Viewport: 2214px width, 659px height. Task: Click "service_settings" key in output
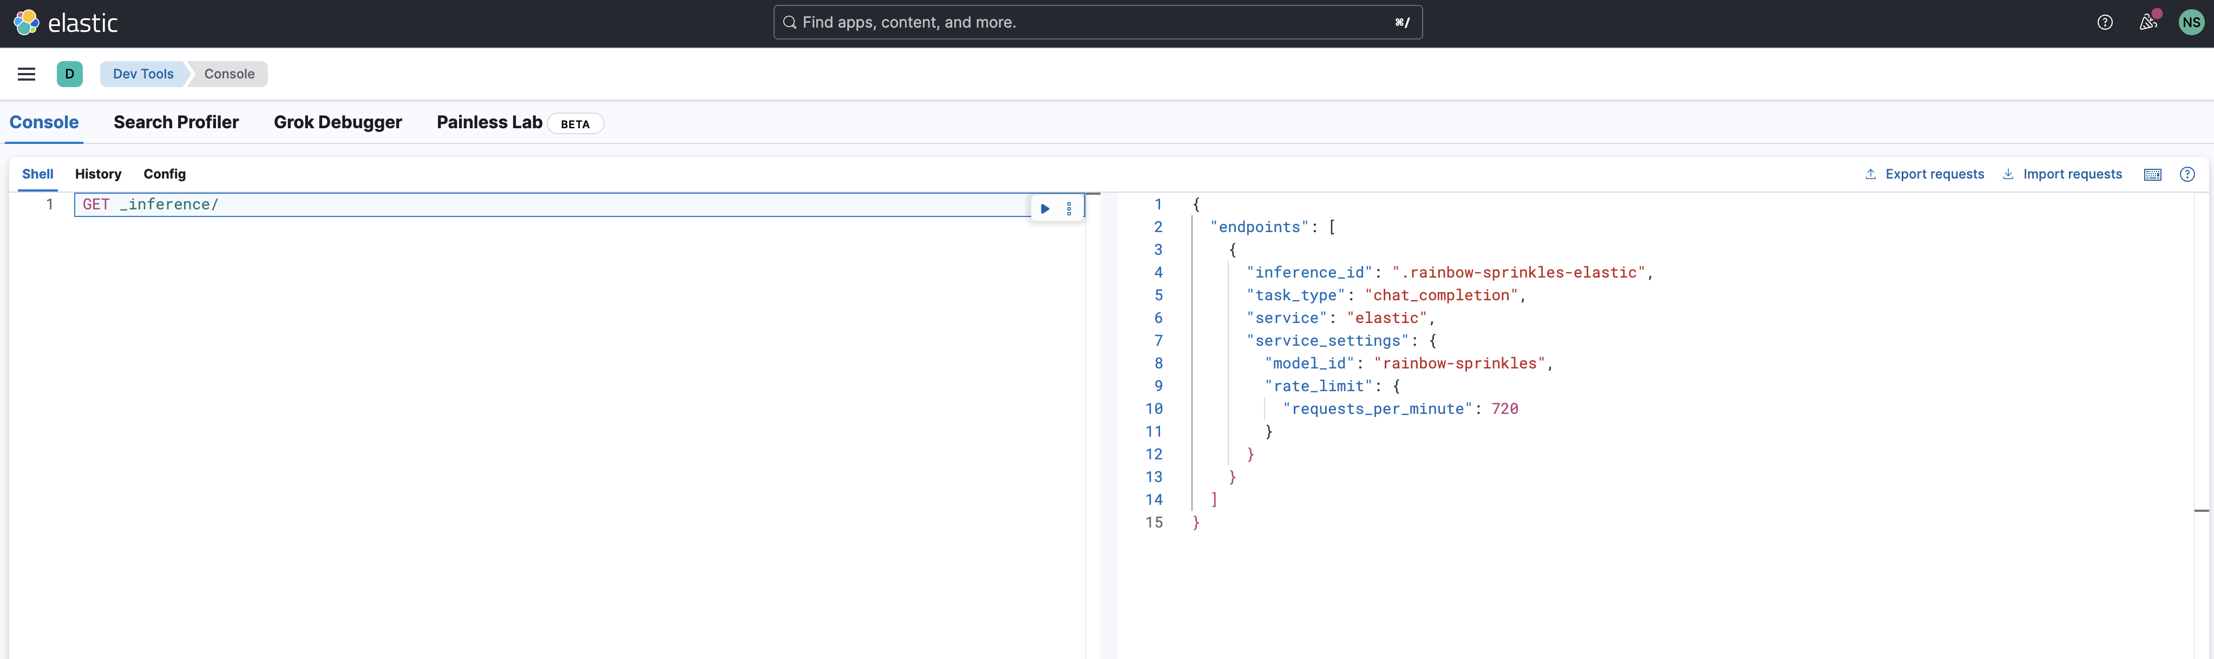click(1328, 340)
